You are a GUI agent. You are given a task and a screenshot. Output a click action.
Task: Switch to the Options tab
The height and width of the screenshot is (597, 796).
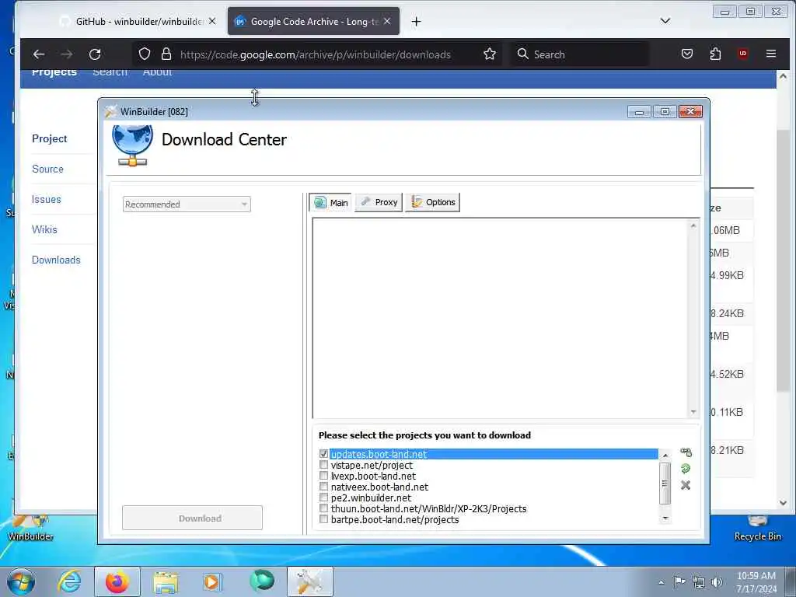(x=433, y=202)
